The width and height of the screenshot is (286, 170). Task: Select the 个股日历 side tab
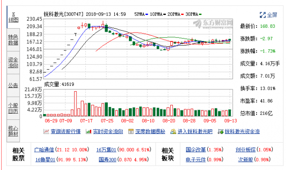coord(13,108)
